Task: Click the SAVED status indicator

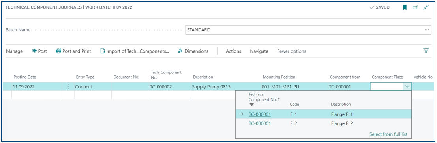Action: [x=380, y=8]
